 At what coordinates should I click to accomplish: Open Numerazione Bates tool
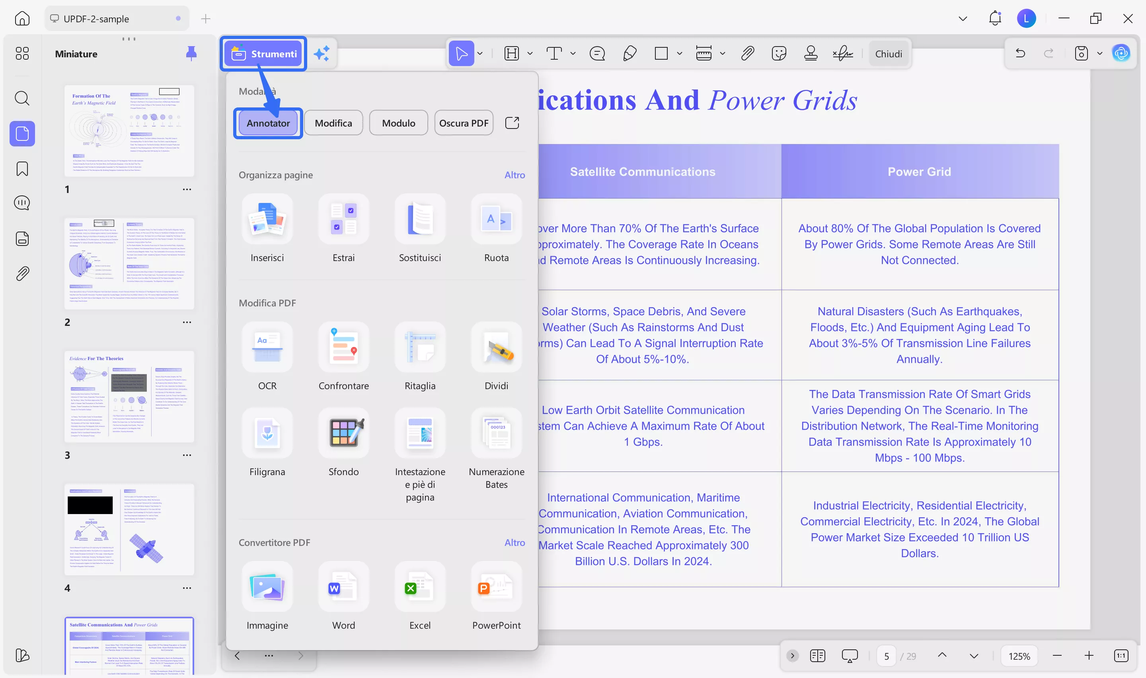click(x=496, y=433)
